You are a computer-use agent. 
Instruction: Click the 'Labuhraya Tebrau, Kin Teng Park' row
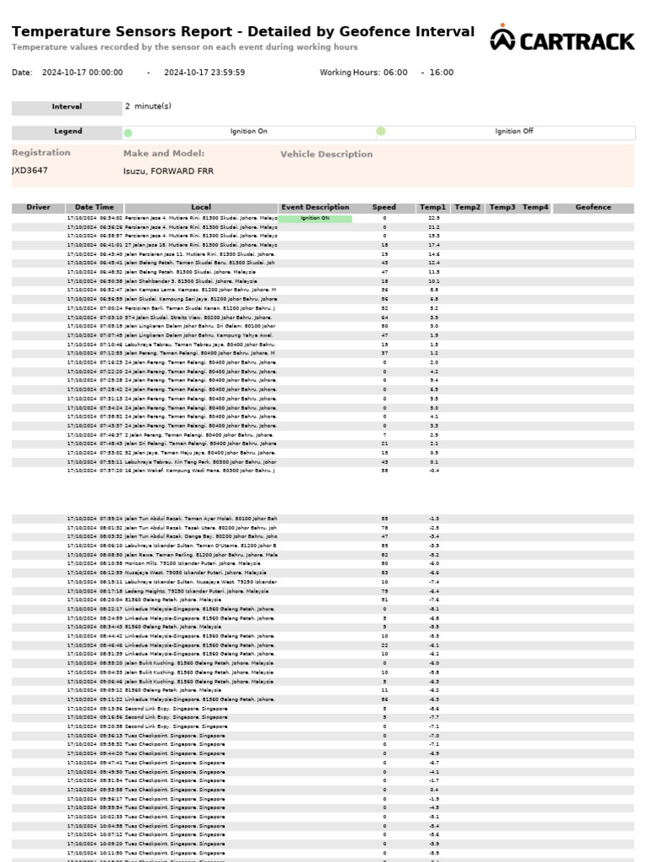tap(323, 462)
